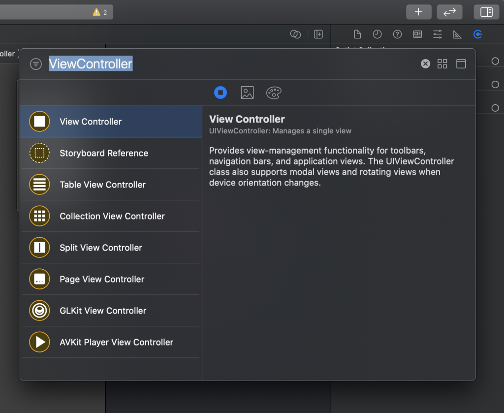Click the "Split View Controller" row label
The image size is (504, 413).
point(101,248)
